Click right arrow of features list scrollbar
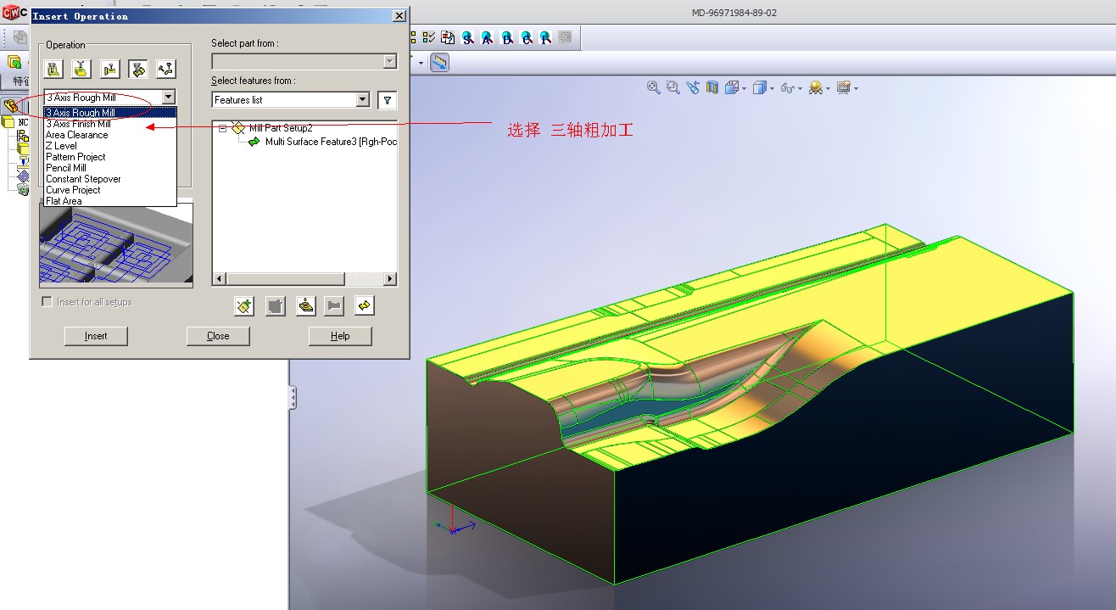The width and height of the screenshot is (1116, 610). click(x=390, y=279)
